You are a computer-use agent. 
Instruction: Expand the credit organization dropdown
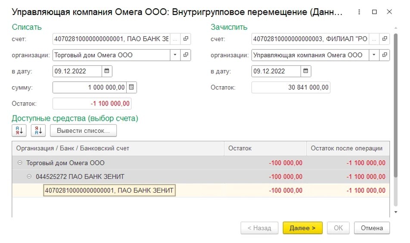point(374,55)
